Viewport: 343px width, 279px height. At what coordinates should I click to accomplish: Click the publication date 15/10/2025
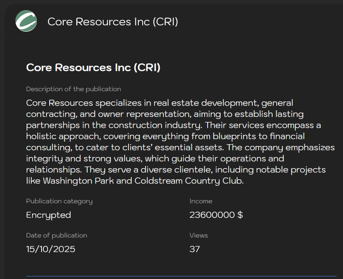click(51, 249)
